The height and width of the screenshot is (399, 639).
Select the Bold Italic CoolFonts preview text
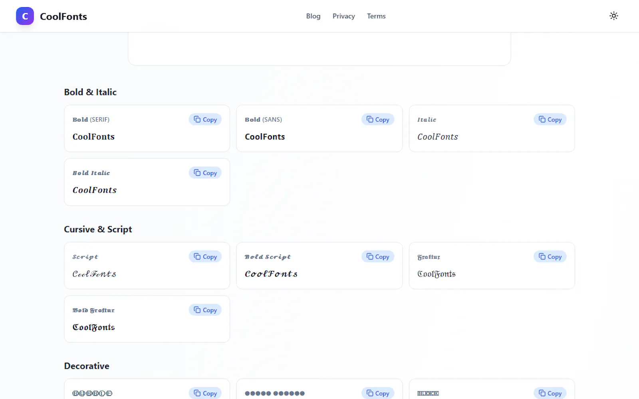pyautogui.click(x=95, y=190)
